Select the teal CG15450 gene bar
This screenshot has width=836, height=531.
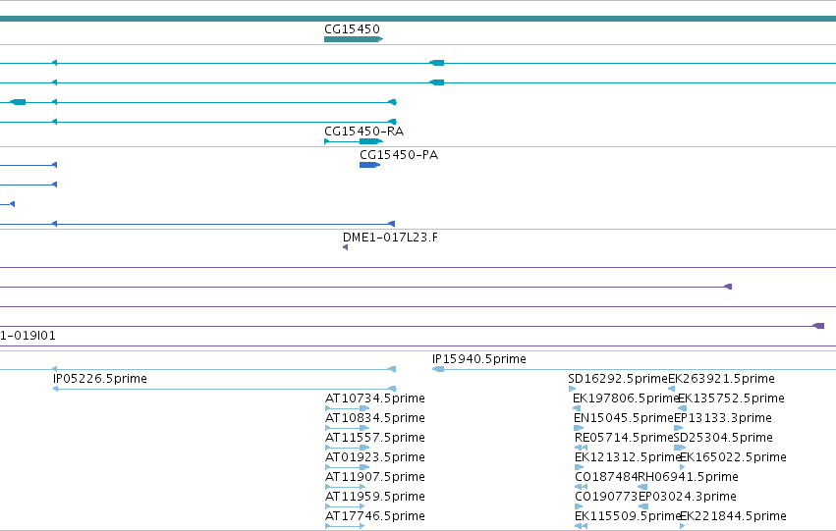click(x=354, y=39)
